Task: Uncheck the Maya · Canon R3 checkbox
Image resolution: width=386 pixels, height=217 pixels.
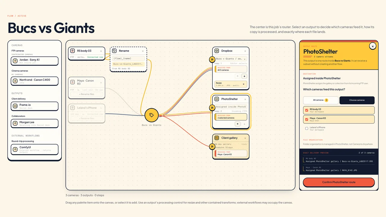Action: coord(307,119)
